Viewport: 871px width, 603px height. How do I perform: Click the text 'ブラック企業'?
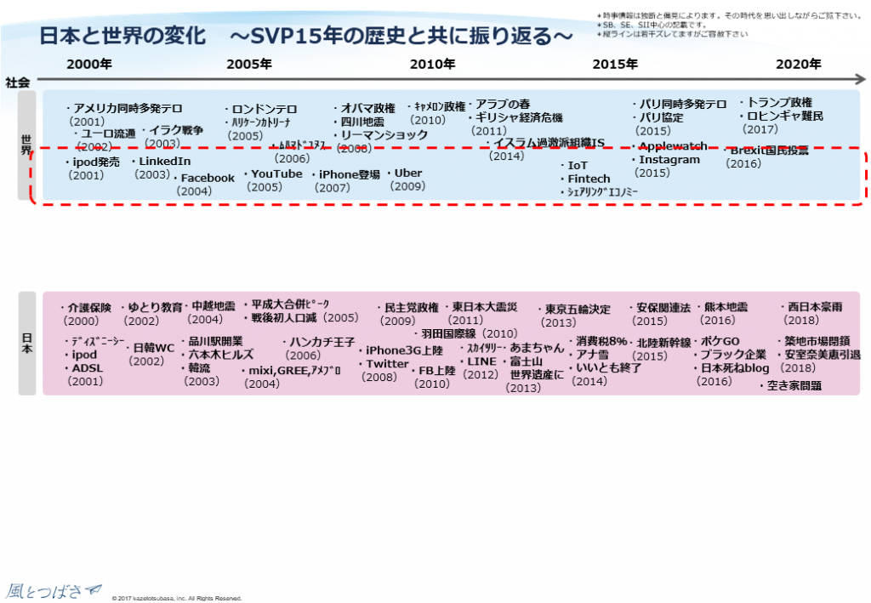point(733,355)
